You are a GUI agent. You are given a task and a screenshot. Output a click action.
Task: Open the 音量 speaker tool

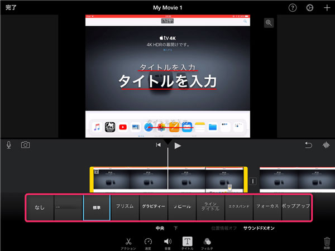tap(167, 244)
